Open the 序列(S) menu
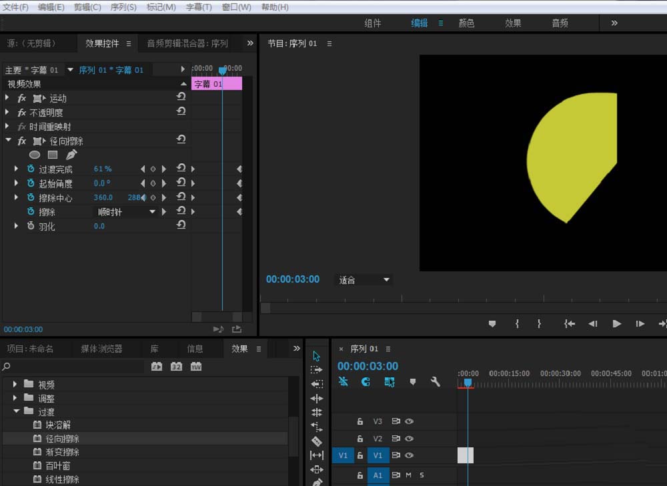The image size is (667, 486). [x=122, y=7]
